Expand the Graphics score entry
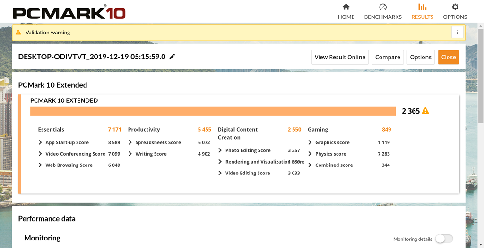 point(310,142)
